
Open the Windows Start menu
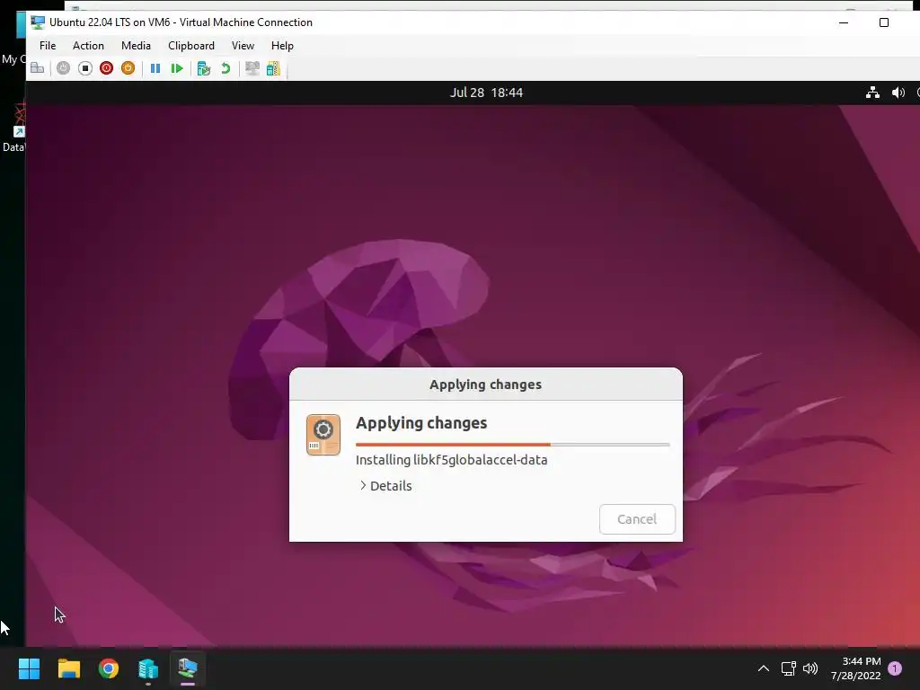[x=29, y=668]
